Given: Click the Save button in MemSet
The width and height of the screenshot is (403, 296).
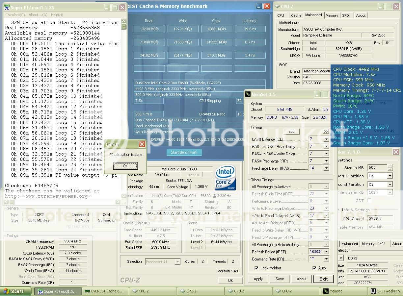Looking at the screenshot, I should pyautogui.click(x=280, y=279).
